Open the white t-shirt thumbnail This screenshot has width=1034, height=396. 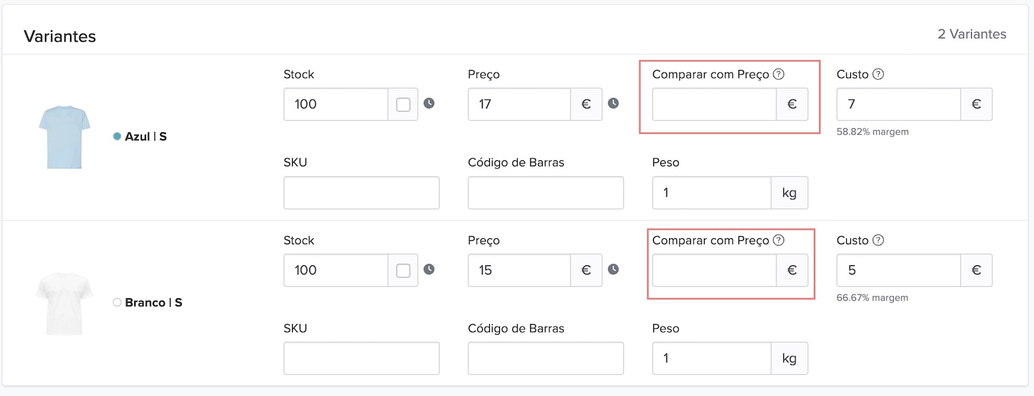63,303
